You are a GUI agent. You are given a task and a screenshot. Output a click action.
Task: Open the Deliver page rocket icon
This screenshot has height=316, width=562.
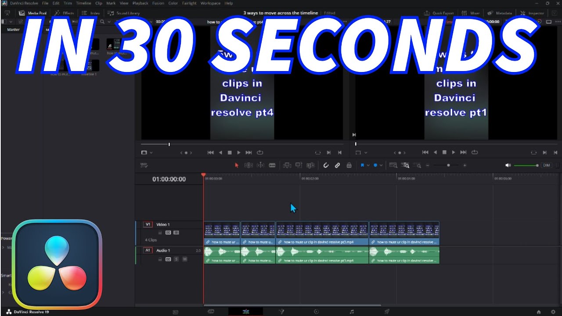tap(387, 312)
